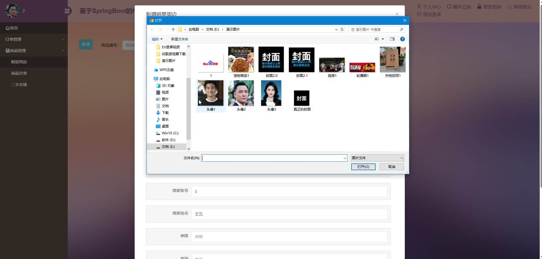Select WPS云盘 cloud item
Viewport: 542px width, 259px height.
tap(166, 70)
